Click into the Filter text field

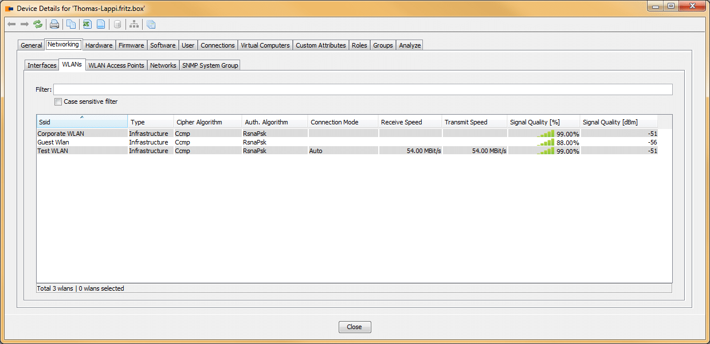[x=362, y=89]
